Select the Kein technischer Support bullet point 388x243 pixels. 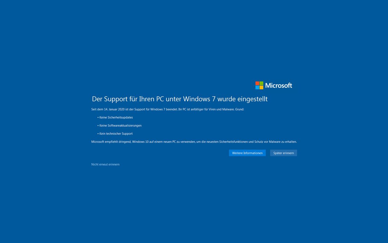coord(115,134)
